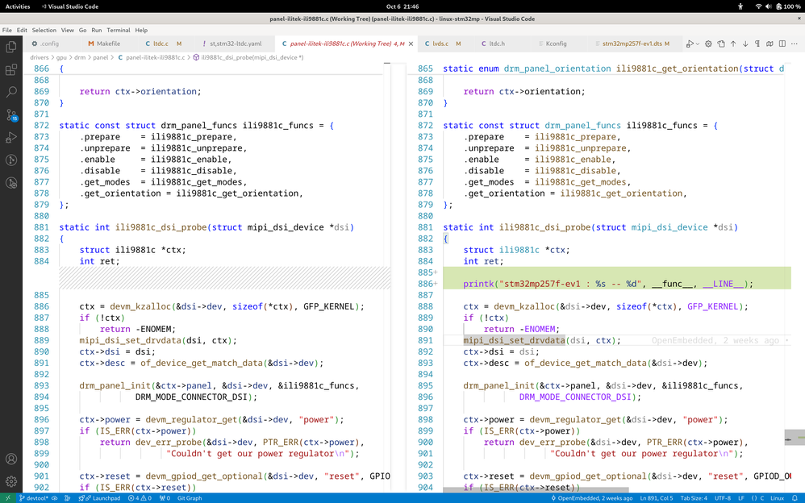Open the Accounts icon
The image size is (805, 503).
(11, 459)
